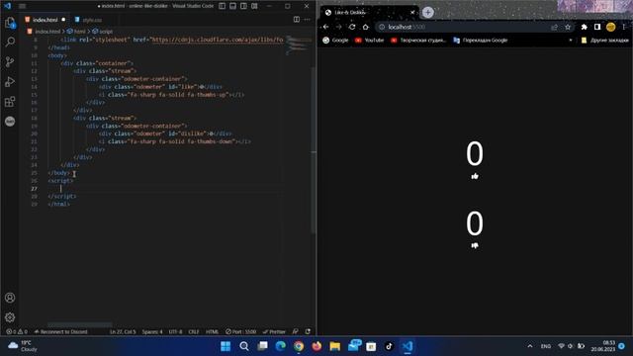Change line endings via CRLF
The image size is (633, 356).
pyautogui.click(x=194, y=332)
